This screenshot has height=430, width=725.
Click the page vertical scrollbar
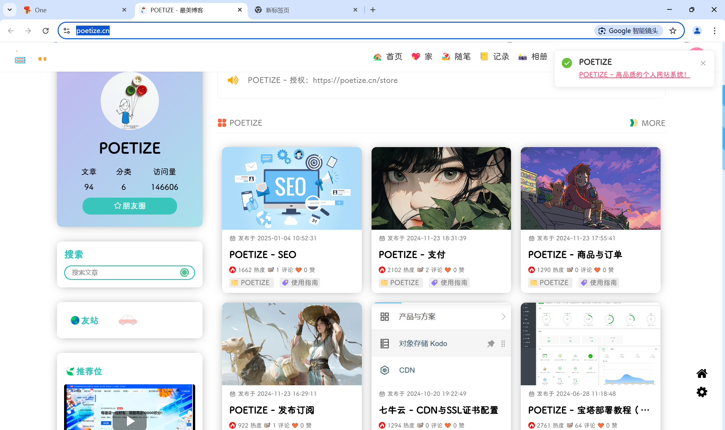click(723, 127)
